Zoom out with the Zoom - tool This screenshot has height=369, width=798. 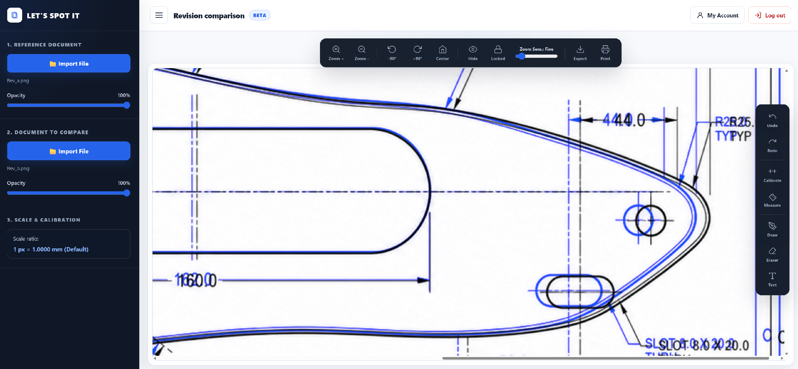point(362,53)
